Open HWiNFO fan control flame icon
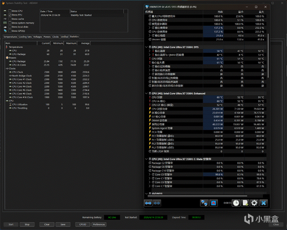 [213, 203]
